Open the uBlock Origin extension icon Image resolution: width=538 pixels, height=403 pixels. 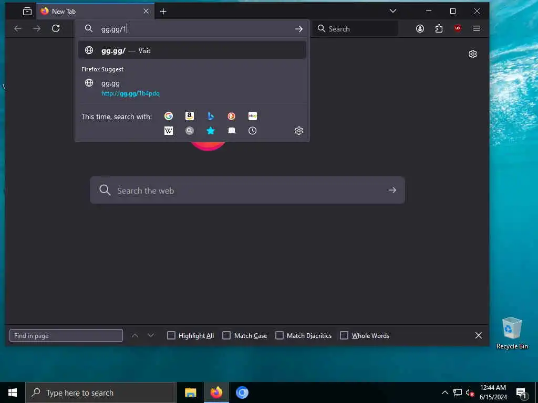tap(458, 28)
